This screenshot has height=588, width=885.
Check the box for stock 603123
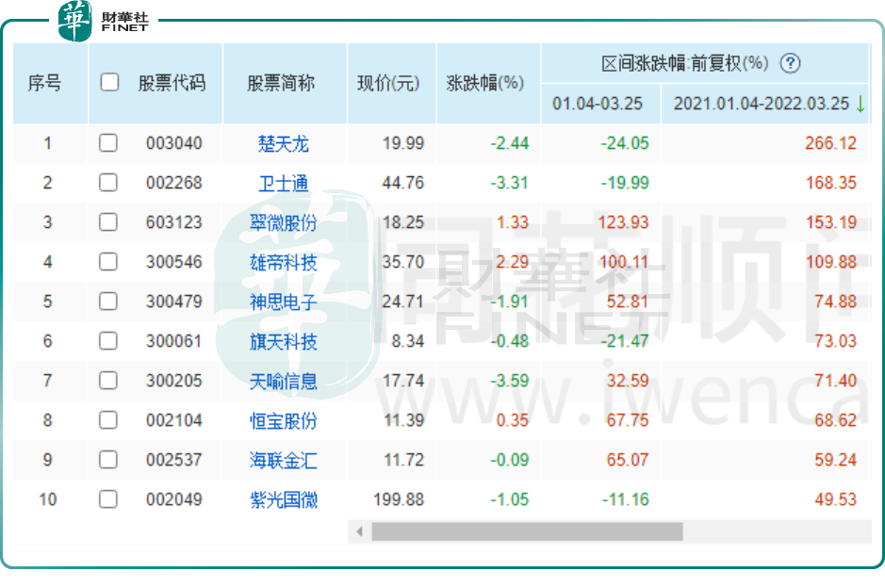pos(108,221)
